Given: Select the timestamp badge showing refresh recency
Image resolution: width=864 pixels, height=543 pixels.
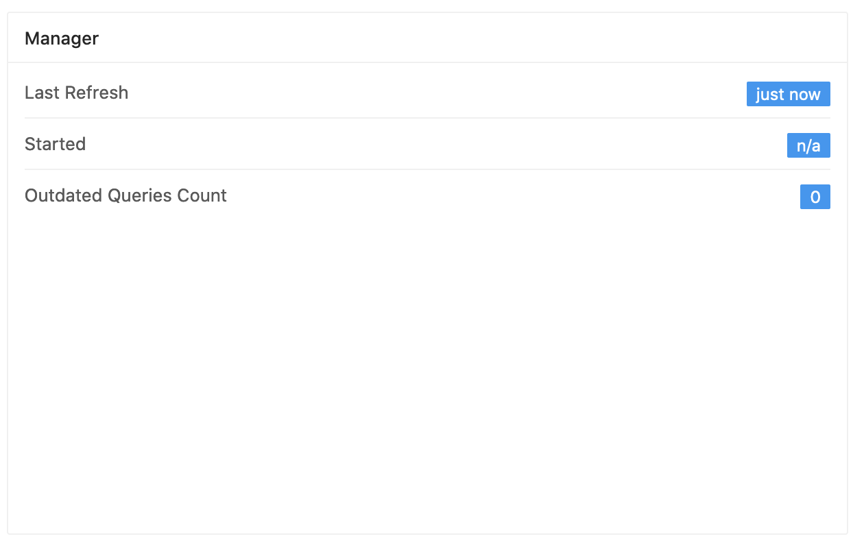Looking at the screenshot, I should point(788,94).
